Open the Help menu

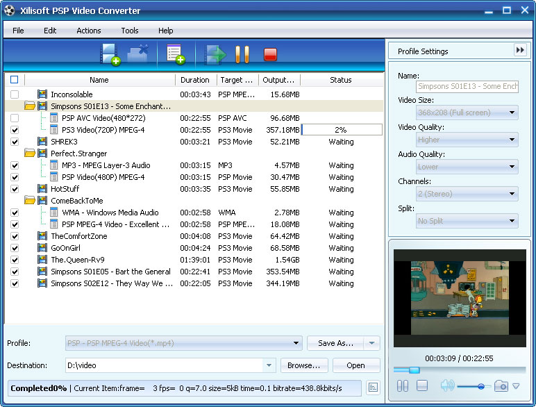[x=165, y=31]
